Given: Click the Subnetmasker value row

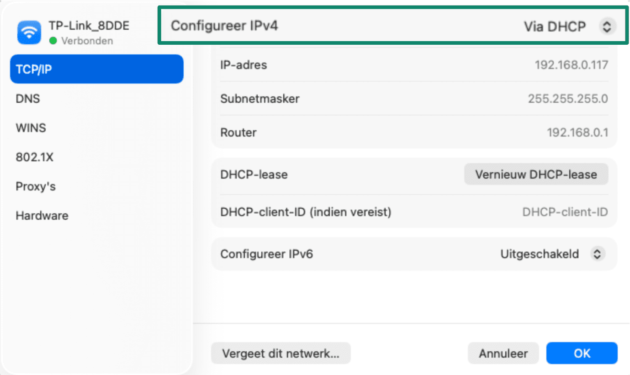Looking at the screenshot, I should click(567, 99).
